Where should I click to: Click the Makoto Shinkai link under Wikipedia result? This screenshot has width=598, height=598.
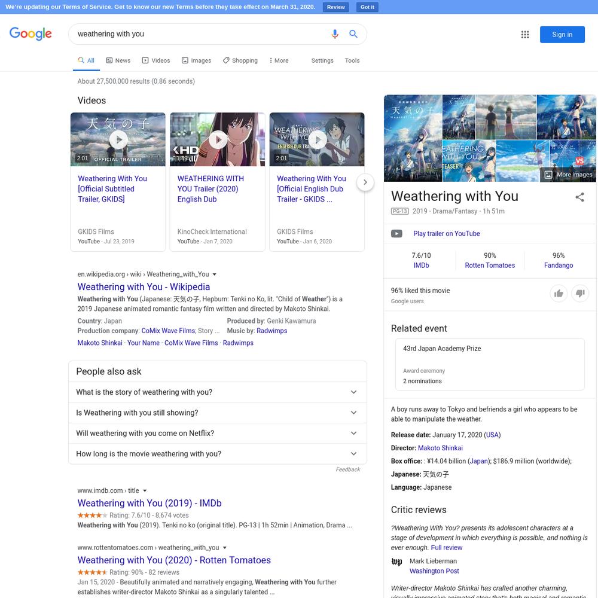pyautogui.click(x=100, y=343)
